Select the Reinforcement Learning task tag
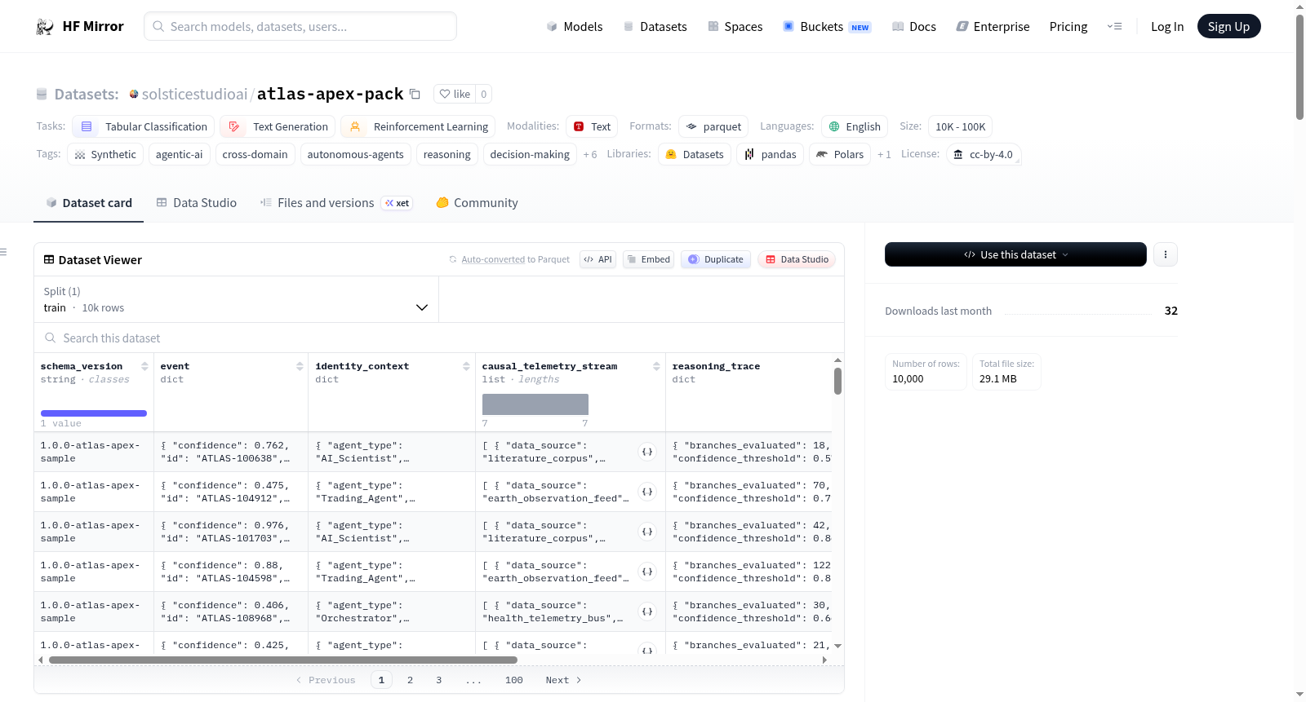The width and height of the screenshot is (1306, 702). tap(419, 126)
